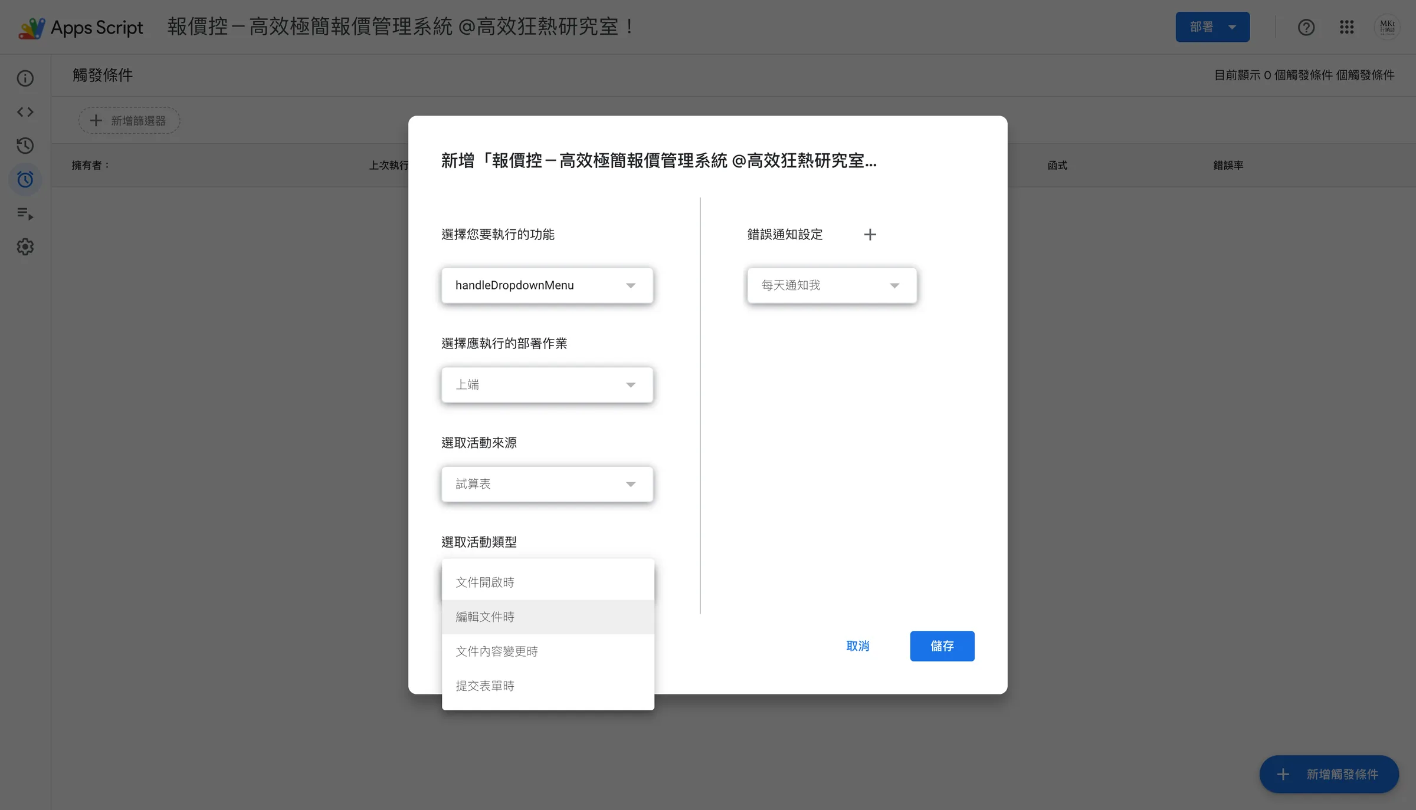1416x810 pixels.
Task: Open the Overview info icon in sidebar
Action: pyautogui.click(x=25, y=78)
